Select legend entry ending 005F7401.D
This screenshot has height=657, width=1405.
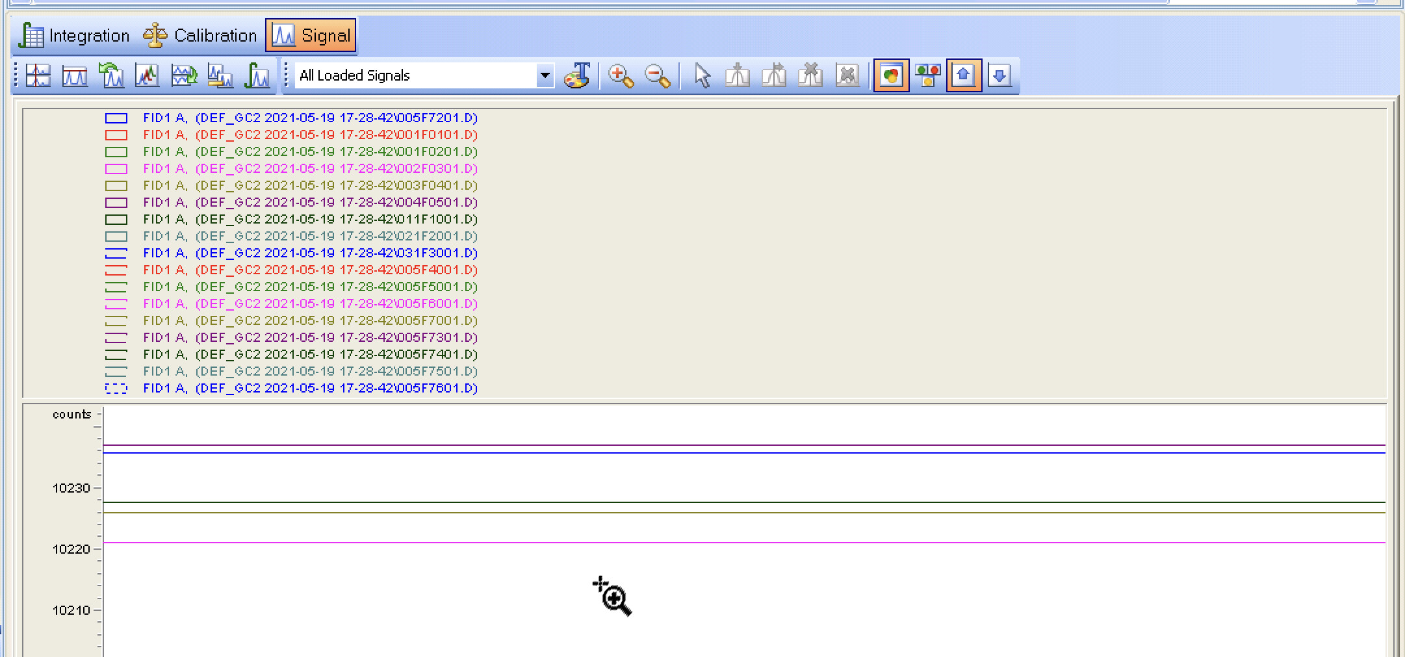tap(310, 355)
